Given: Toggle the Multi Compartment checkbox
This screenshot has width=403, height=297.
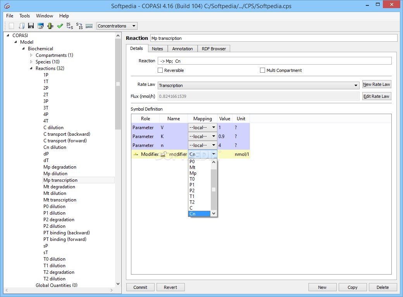Looking at the screenshot, I should coord(262,70).
